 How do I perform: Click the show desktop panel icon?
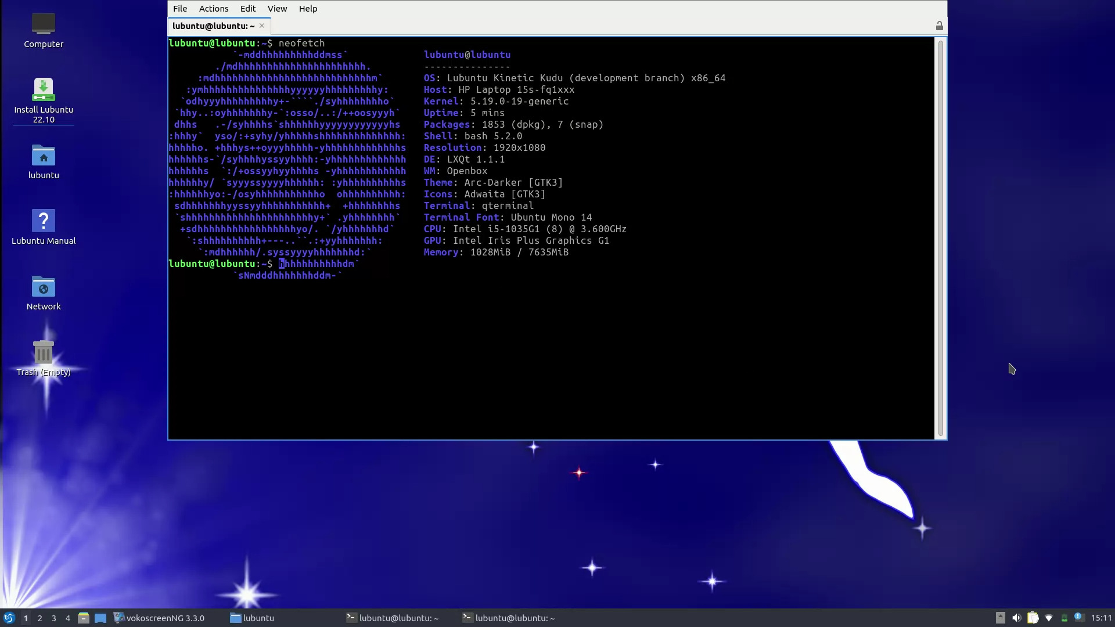(100, 618)
